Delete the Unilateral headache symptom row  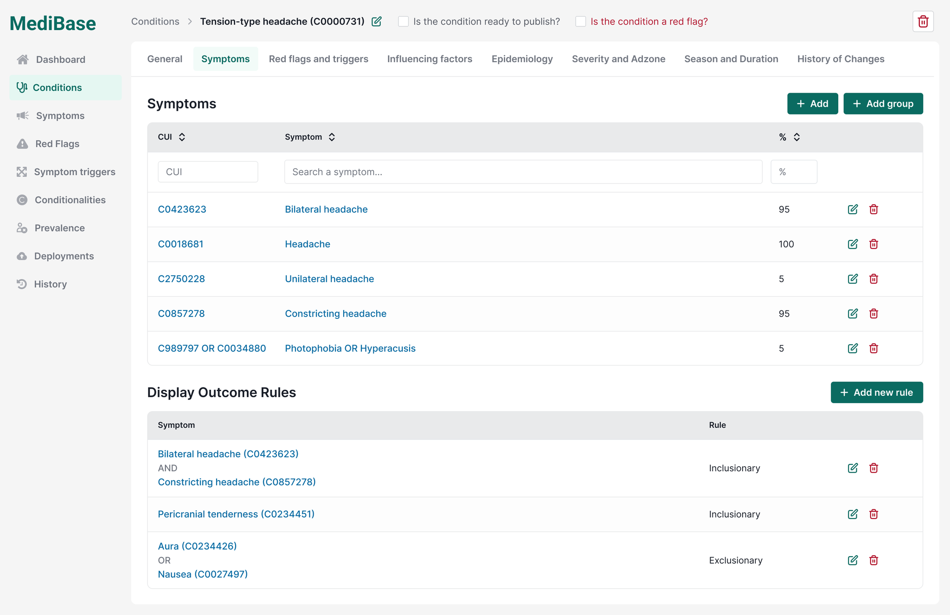pos(873,279)
